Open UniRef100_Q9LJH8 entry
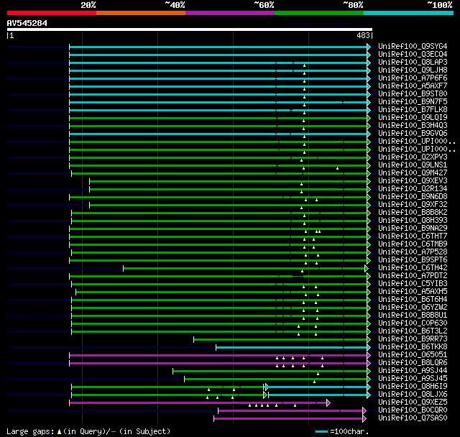The height and width of the screenshot is (437, 460). point(413,70)
